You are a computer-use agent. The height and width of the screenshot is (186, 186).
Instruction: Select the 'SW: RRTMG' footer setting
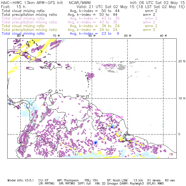[x=67, y=183]
